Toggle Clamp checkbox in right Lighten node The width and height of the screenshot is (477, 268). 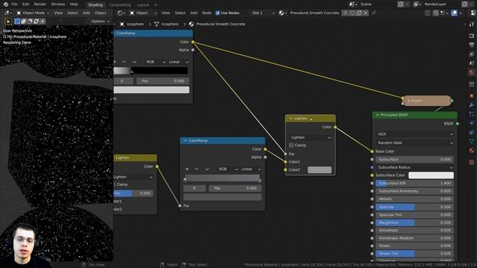point(291,145)
